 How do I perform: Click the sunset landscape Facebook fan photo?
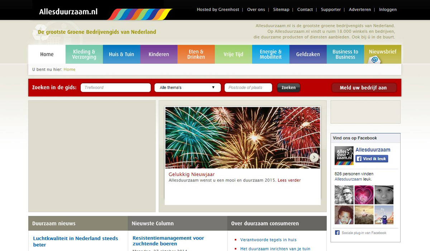click(x=364, y=215)
